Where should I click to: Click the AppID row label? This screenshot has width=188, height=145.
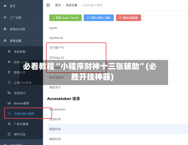(x=53, y=28)
